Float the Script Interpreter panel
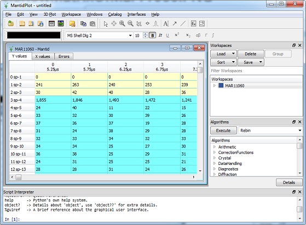 (x=294, y=192)
